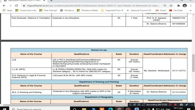Open the Free Hotmail bookmark

(48, 10)
